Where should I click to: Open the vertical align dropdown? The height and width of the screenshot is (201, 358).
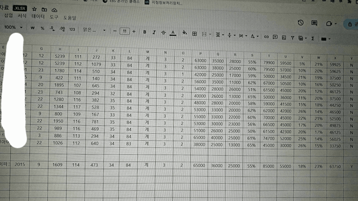pos(231,35)
